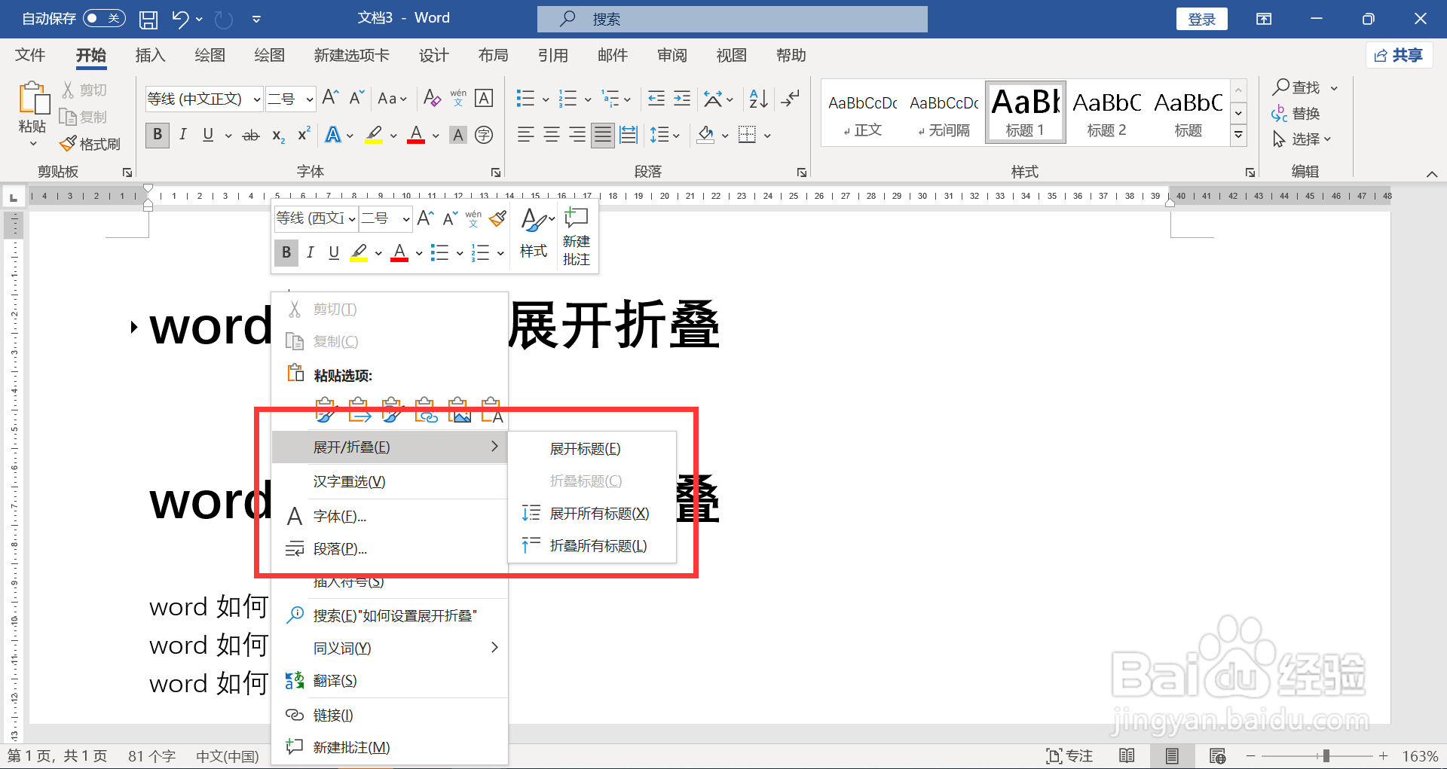Toggle Italic in mini toolbar
This screenshot has height=769, width=1447.
click(x=310, y=252)
